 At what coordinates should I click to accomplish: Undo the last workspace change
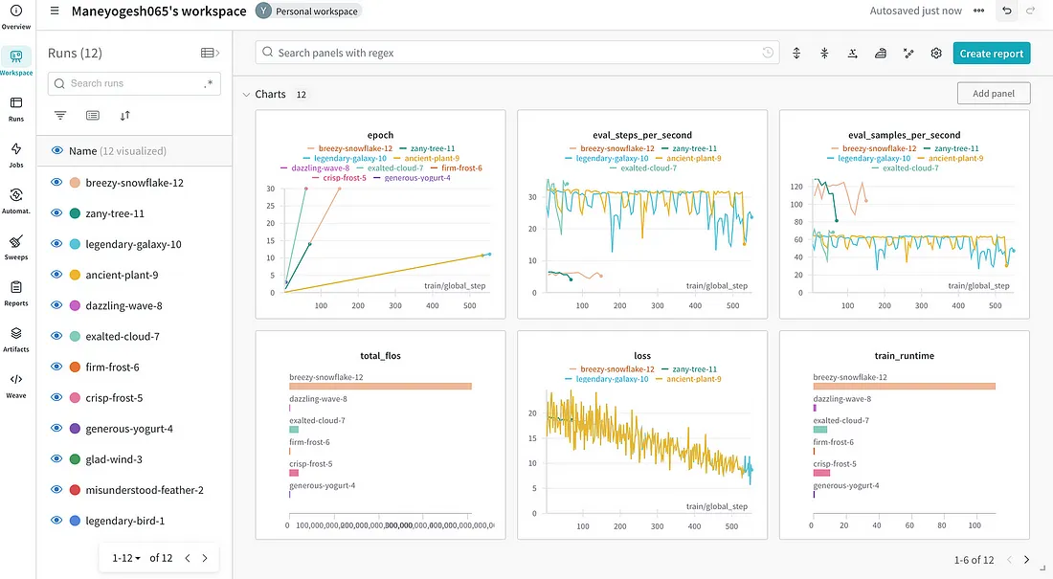click(1007, 11)
